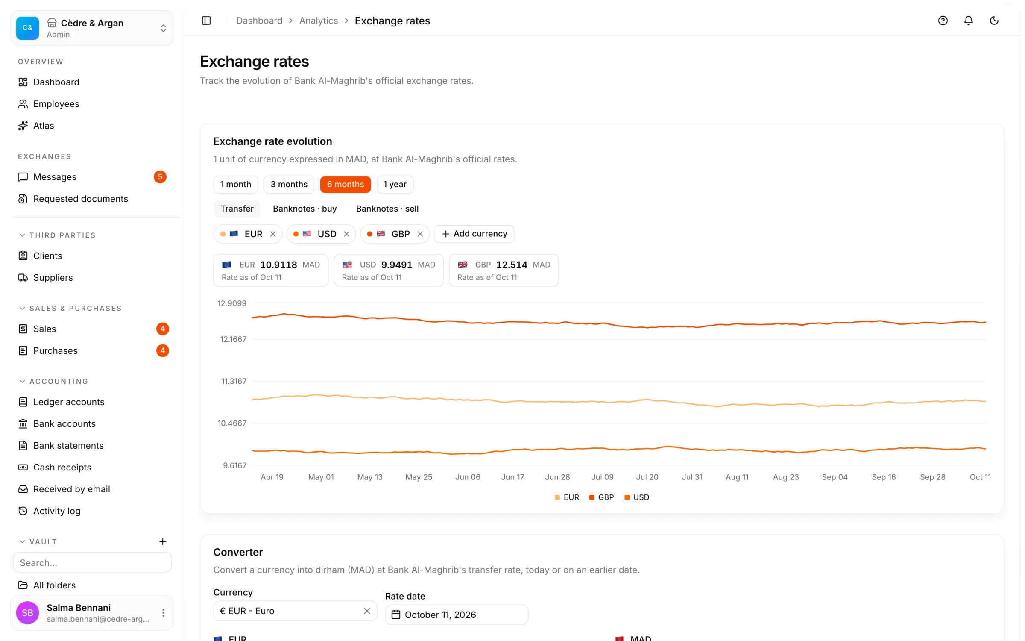Remove the EUR currency chip
This screenshot has height=641, width=1025.
pyautogui.click(x=273, y=234)
